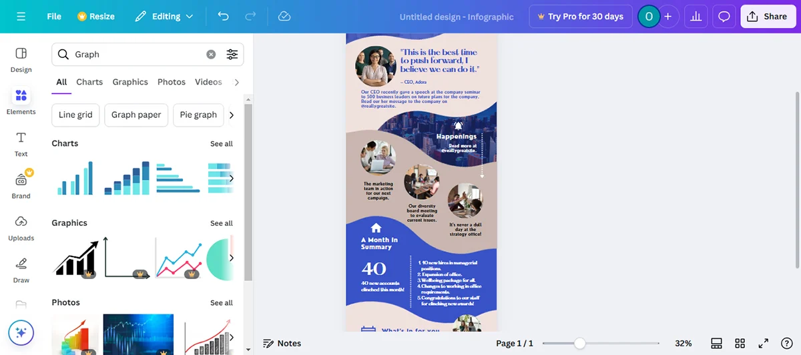
Task: Click the elements panel scrollbar
Action: pos(248,192)
